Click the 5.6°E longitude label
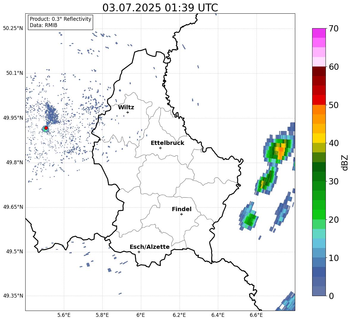 [x=64, y=315]
